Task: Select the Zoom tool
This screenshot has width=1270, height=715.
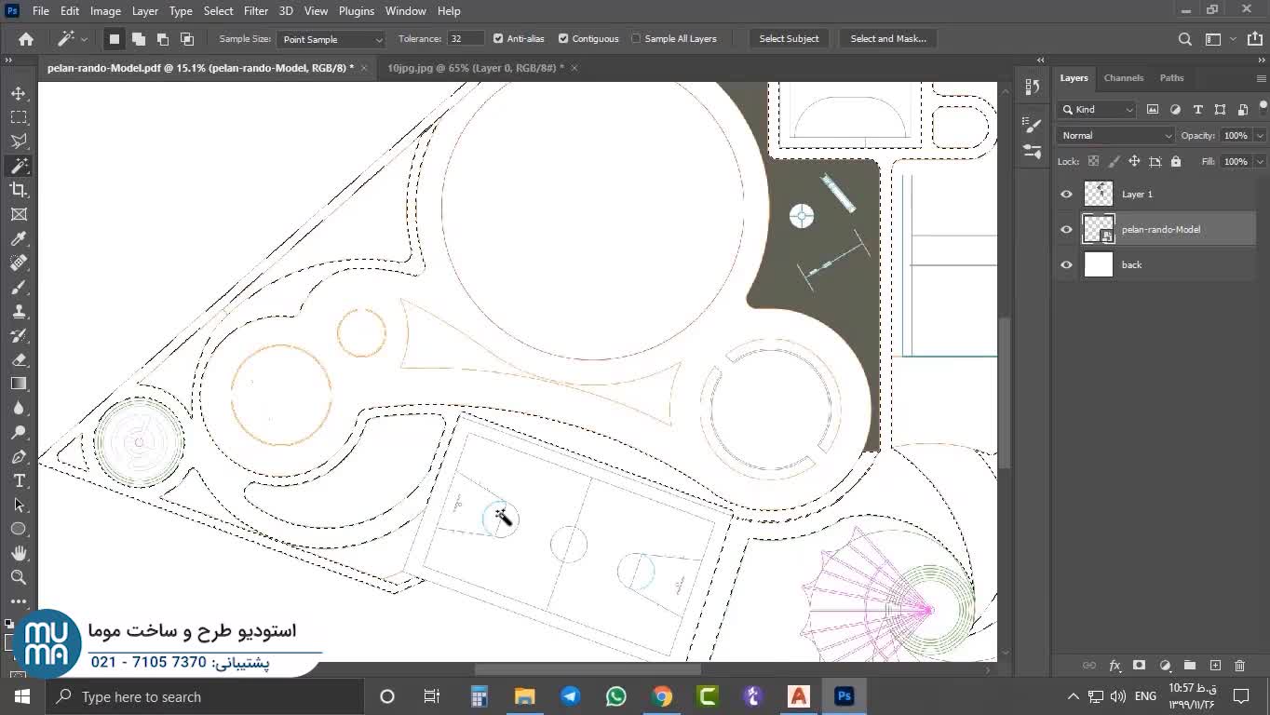Action: 19,577
